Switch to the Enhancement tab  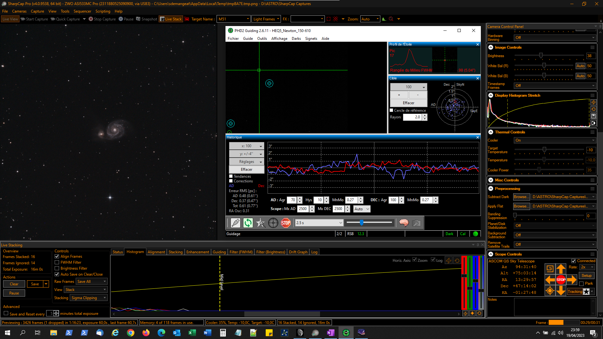point(198,252)
